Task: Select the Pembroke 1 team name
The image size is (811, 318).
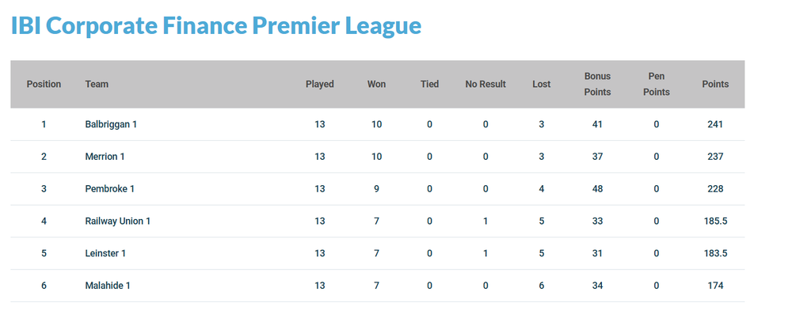Action: (x=109, y=189)
